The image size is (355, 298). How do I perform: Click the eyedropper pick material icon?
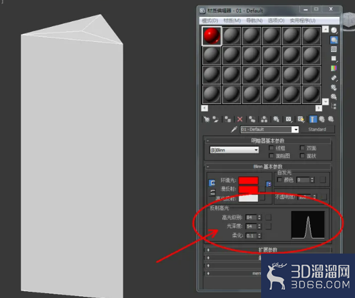(234, 130)
